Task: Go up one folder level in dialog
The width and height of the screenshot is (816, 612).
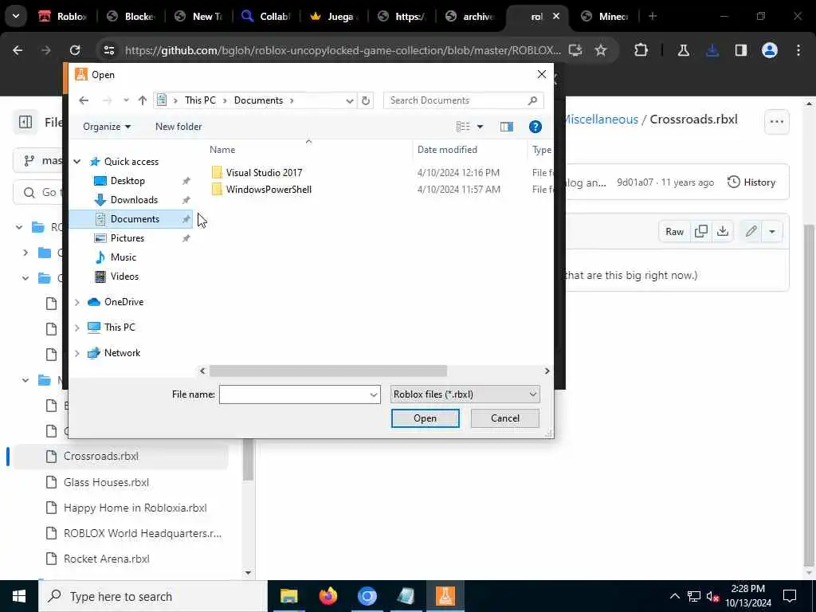Action: tap(142, 100)
